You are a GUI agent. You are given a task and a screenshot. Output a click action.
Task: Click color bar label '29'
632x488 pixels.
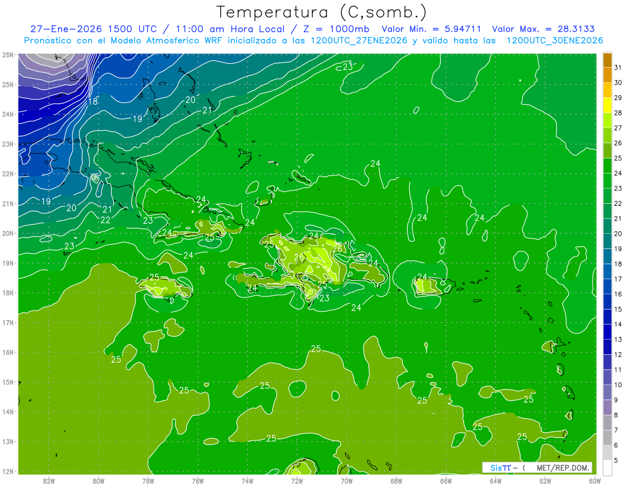pos(618,98)
